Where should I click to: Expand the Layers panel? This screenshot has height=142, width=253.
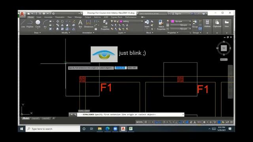click(121, 33)
